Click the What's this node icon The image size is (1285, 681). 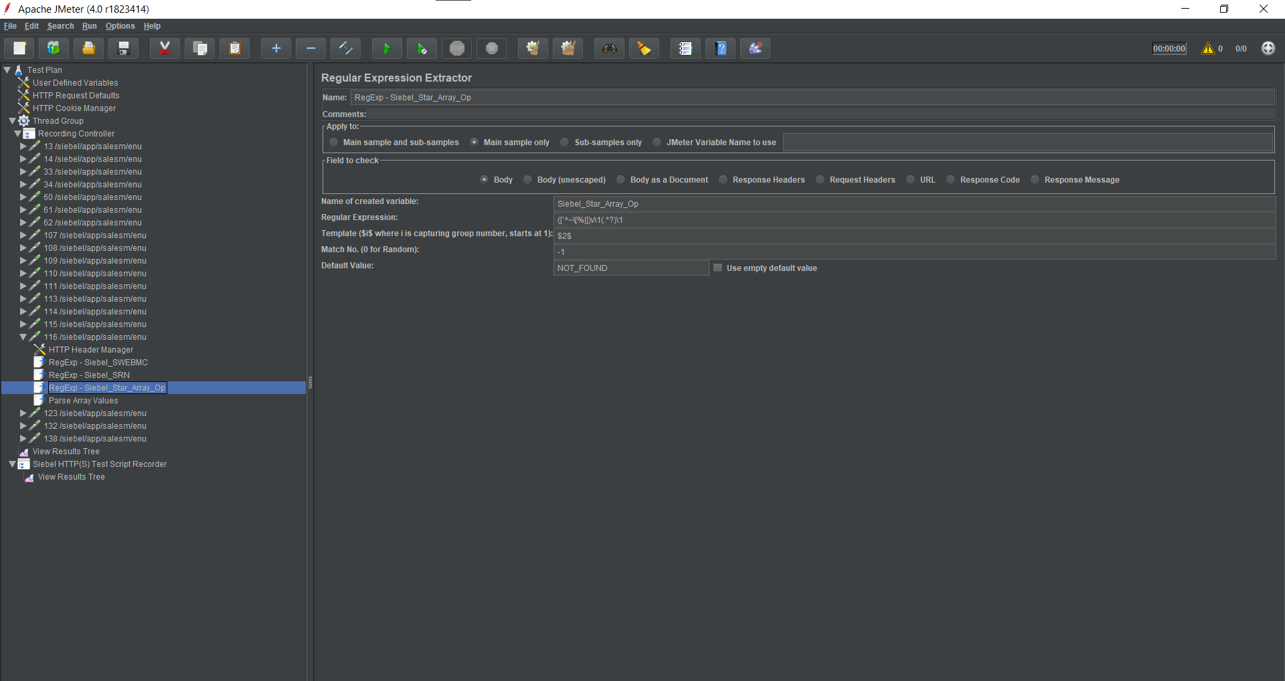(x=756, y=48)
